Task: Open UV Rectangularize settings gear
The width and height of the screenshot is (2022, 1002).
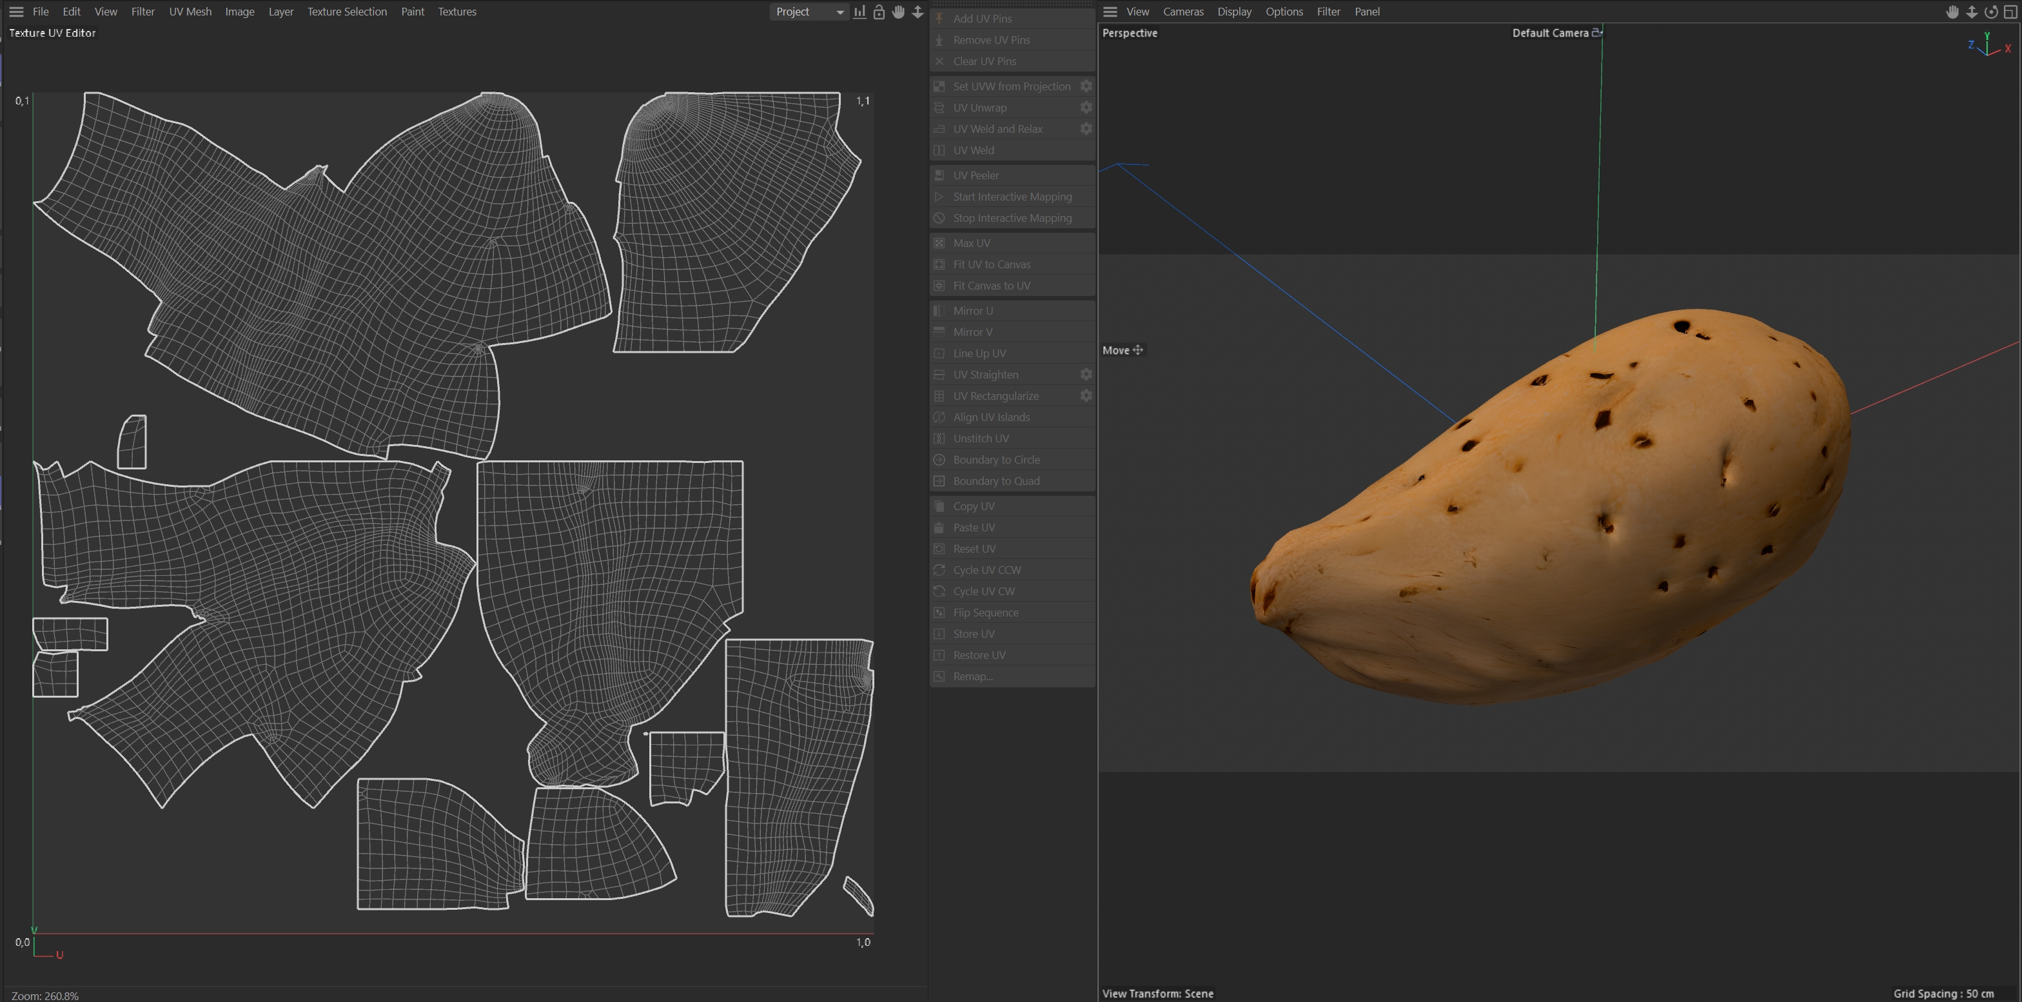Action: (1086, 395)
